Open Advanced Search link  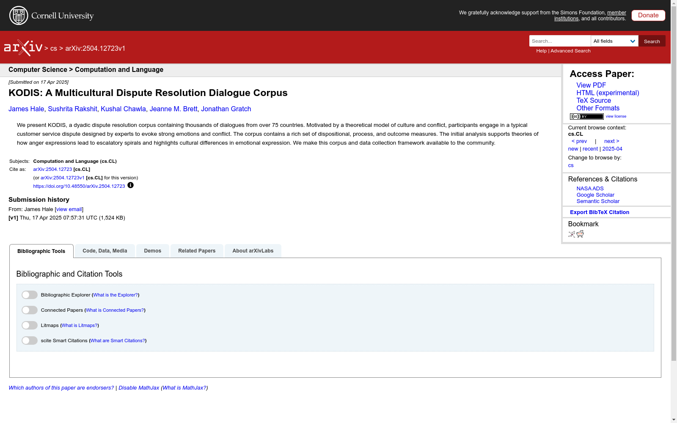(x=570, y=51)
